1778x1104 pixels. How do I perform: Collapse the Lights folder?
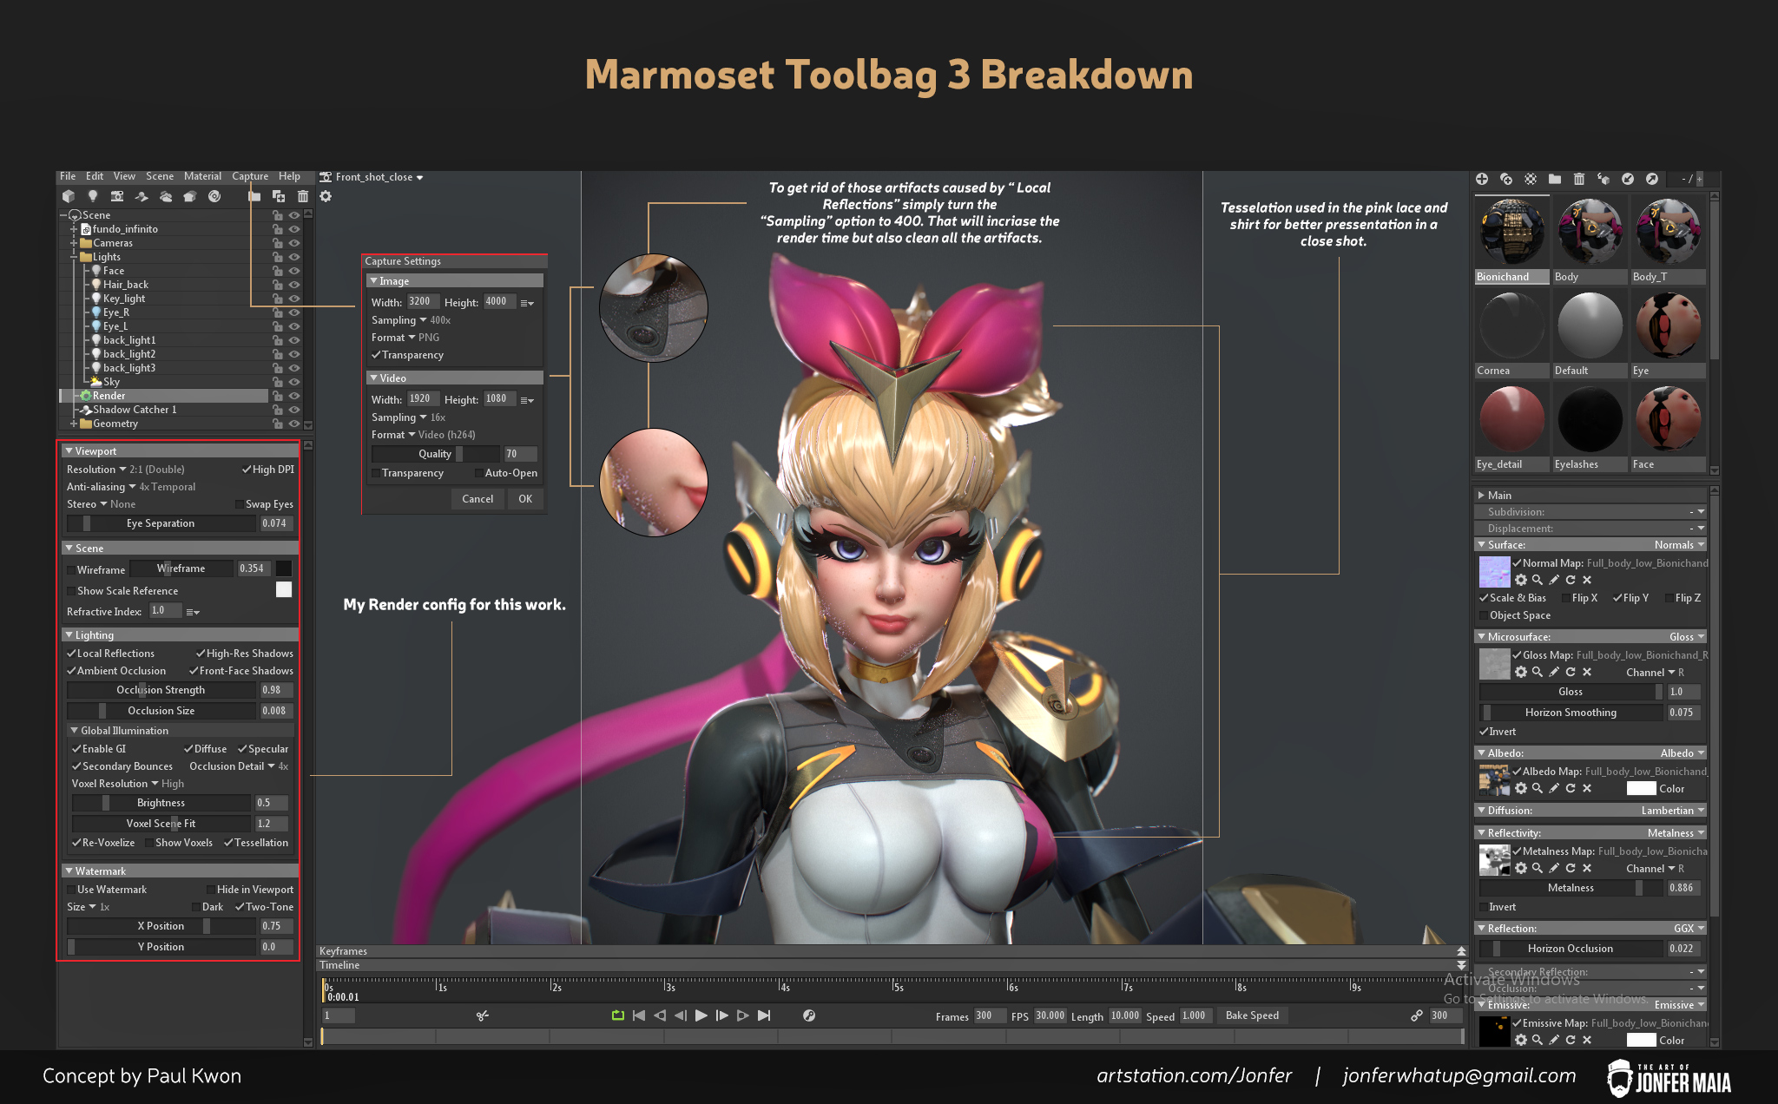point(75,257)
